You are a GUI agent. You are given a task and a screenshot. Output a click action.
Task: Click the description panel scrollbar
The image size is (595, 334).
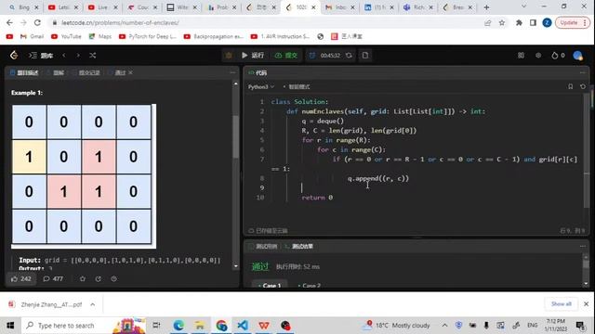coord(235,136)
